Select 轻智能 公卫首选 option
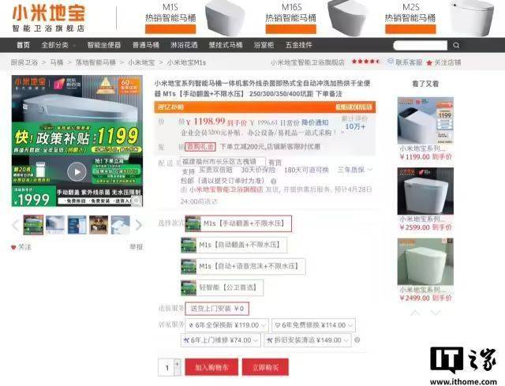 click(x=222, y=287)
